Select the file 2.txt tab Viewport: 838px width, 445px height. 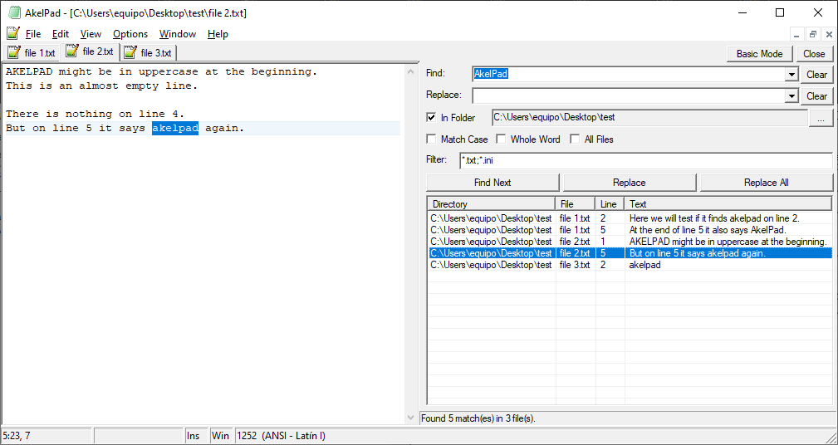(x=90, y=51)
